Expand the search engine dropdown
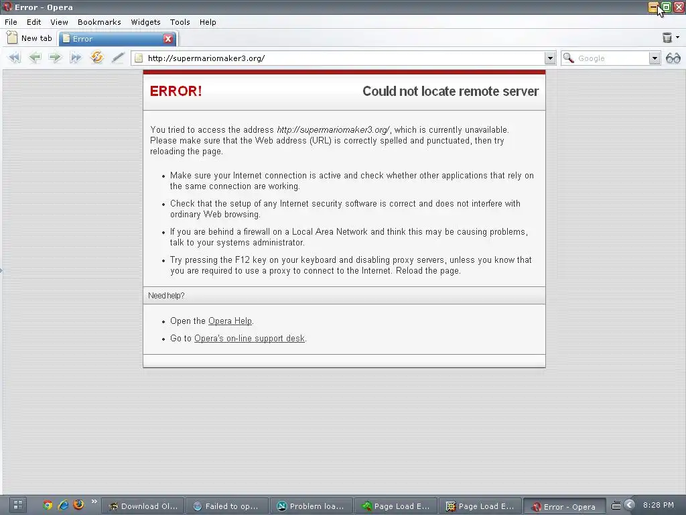 [654, 58]
